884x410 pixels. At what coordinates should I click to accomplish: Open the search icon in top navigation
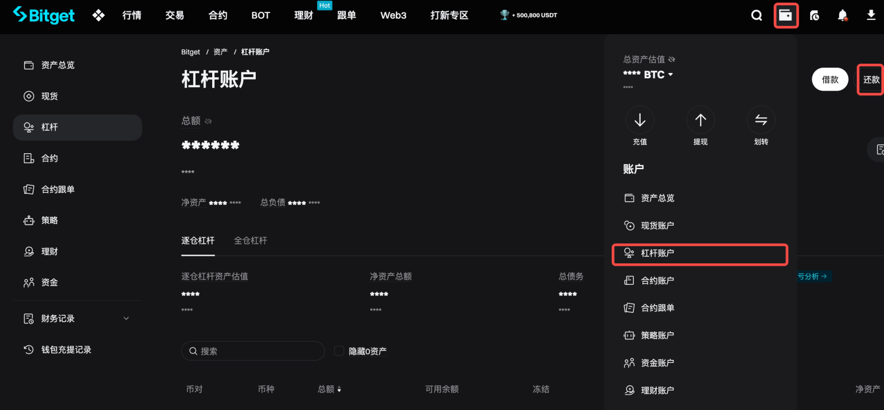click(757, 15)
